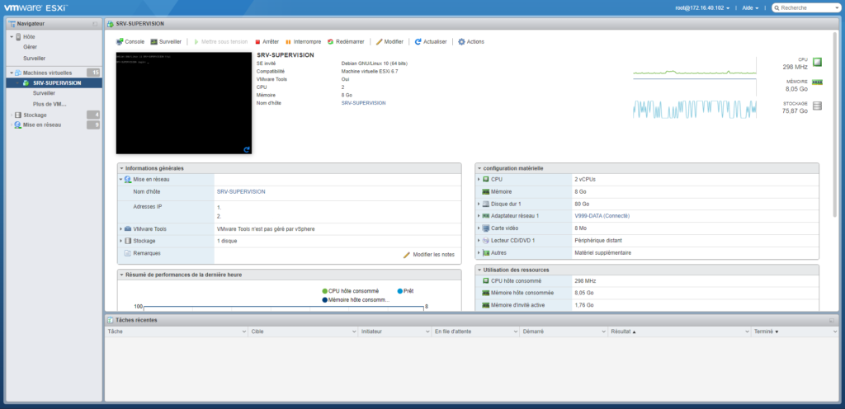Suspend the VM using Interrompre
This screenshot has height=409, width=845.
tap(303, 41)
